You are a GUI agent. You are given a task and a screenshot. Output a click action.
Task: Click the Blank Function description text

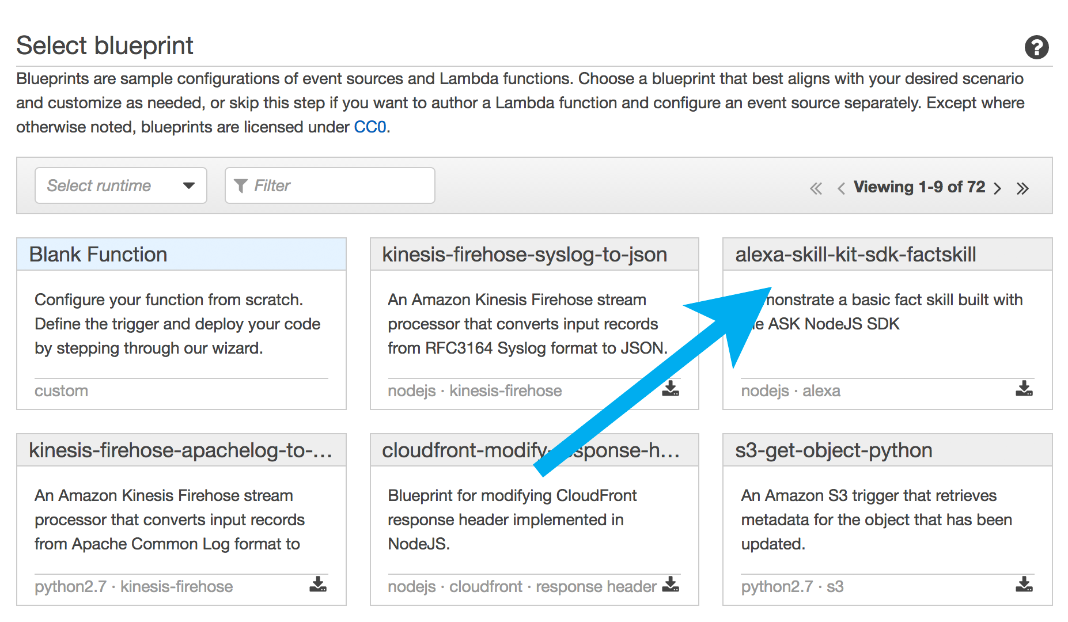pos(177,324)
